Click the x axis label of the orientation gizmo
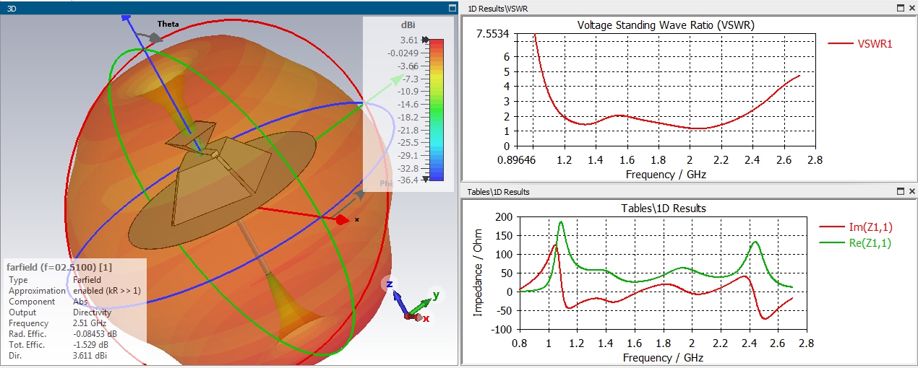 (427, 318)
